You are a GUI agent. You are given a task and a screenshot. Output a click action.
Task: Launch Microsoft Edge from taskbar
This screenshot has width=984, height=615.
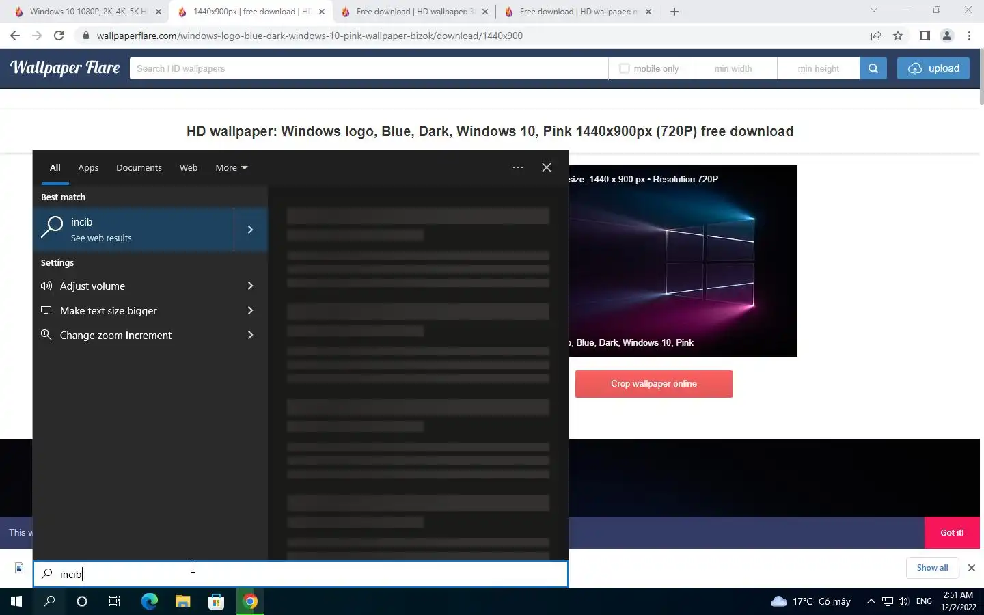tap(149, 601)
